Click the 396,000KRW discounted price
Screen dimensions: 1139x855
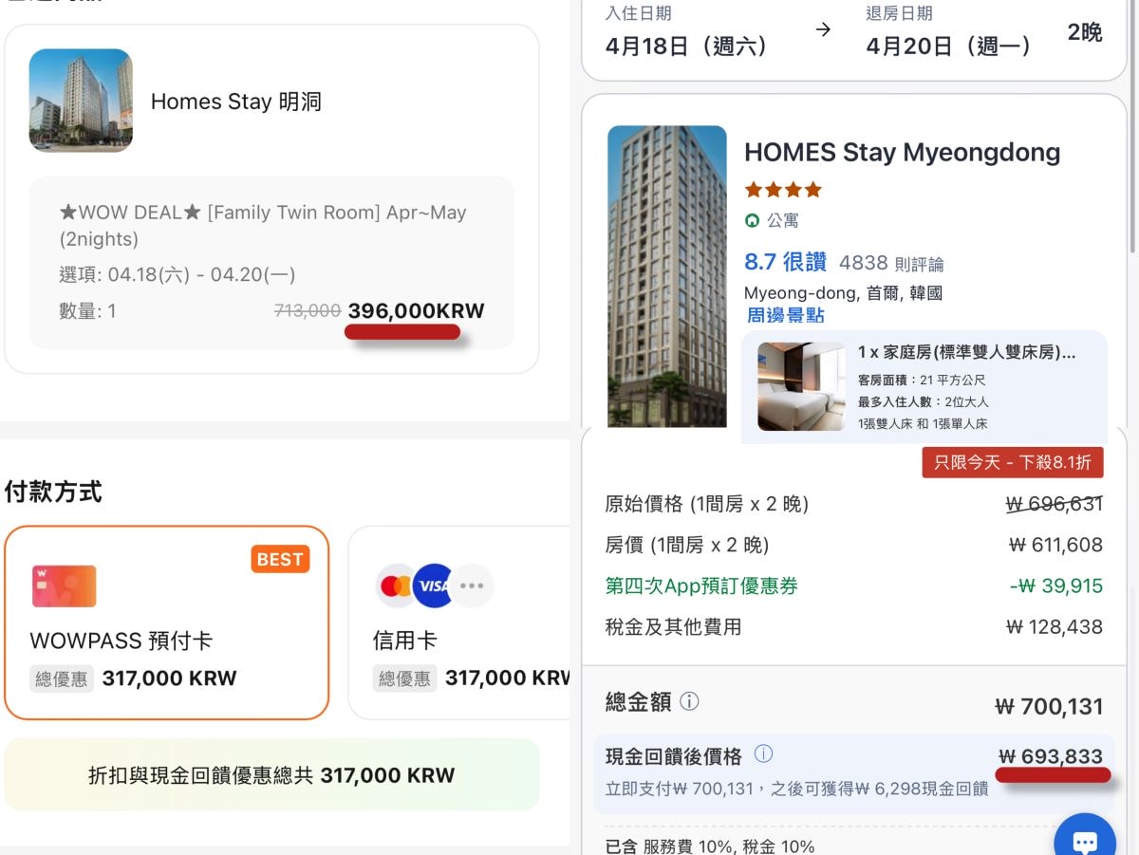[x=417, y=310]
